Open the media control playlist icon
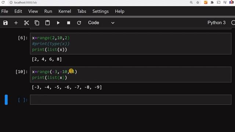 225,3
